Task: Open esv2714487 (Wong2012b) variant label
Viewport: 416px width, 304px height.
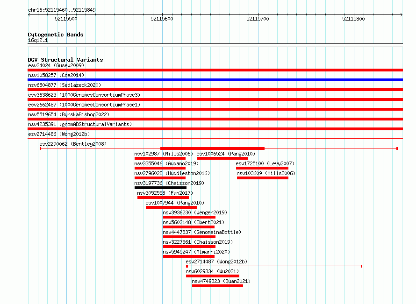Action: [x=216, y=262]
